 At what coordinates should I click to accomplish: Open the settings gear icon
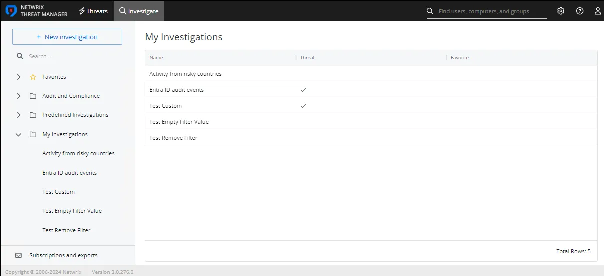click(x=561, y=11)
